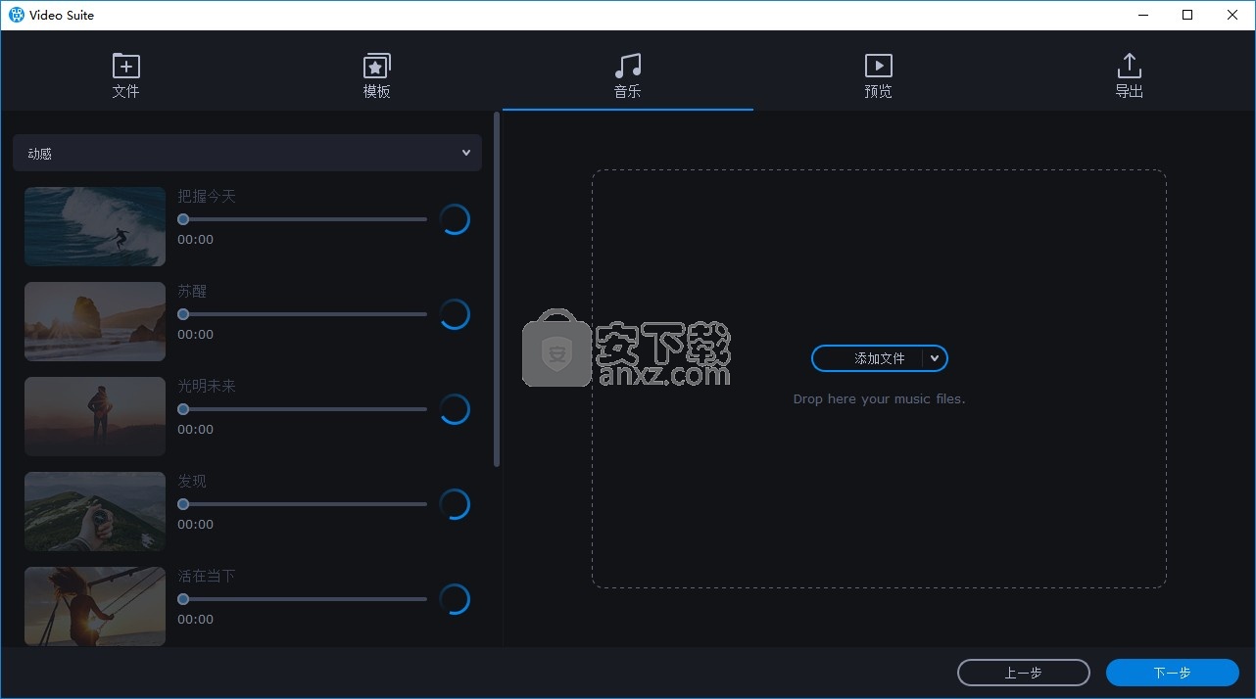Close the Video Suite window
Screen dimensions: 1256x699
point(1232,15)
